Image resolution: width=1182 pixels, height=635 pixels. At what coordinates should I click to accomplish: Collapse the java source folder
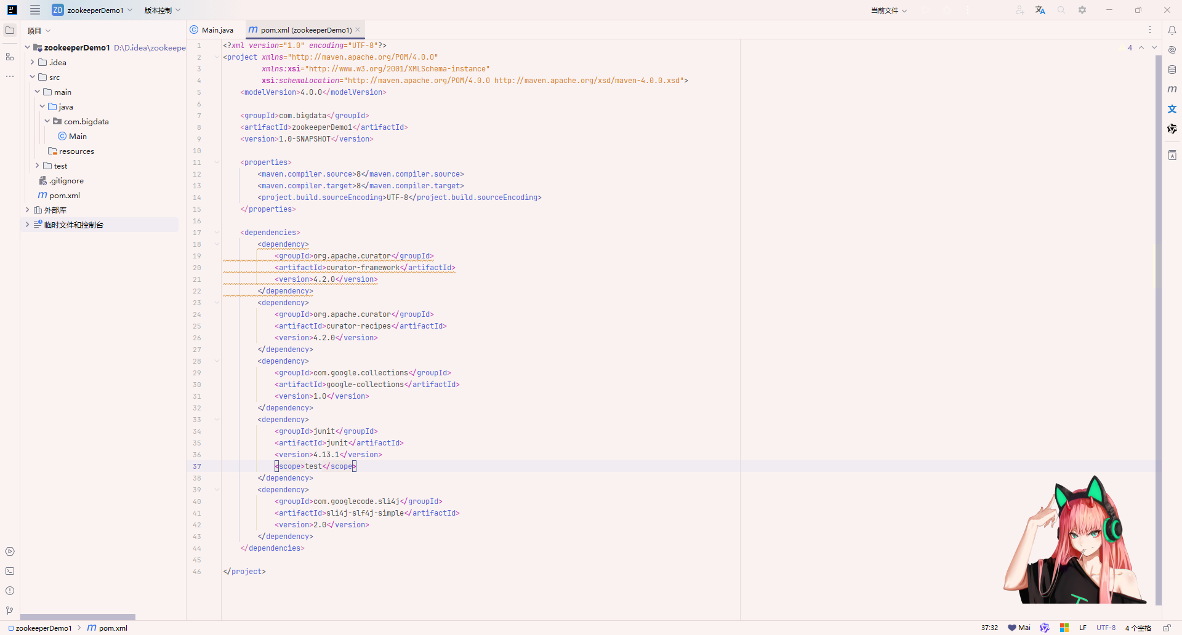pos(42,106)
